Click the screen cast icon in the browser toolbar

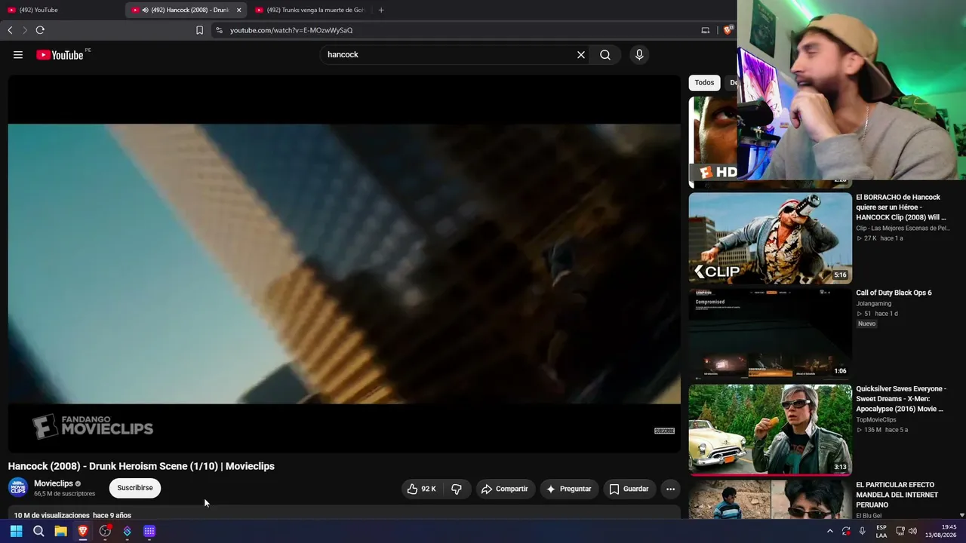click(x=706, y=30)
